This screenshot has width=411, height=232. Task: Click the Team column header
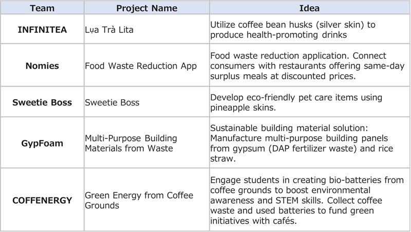(x=42, y=9)
